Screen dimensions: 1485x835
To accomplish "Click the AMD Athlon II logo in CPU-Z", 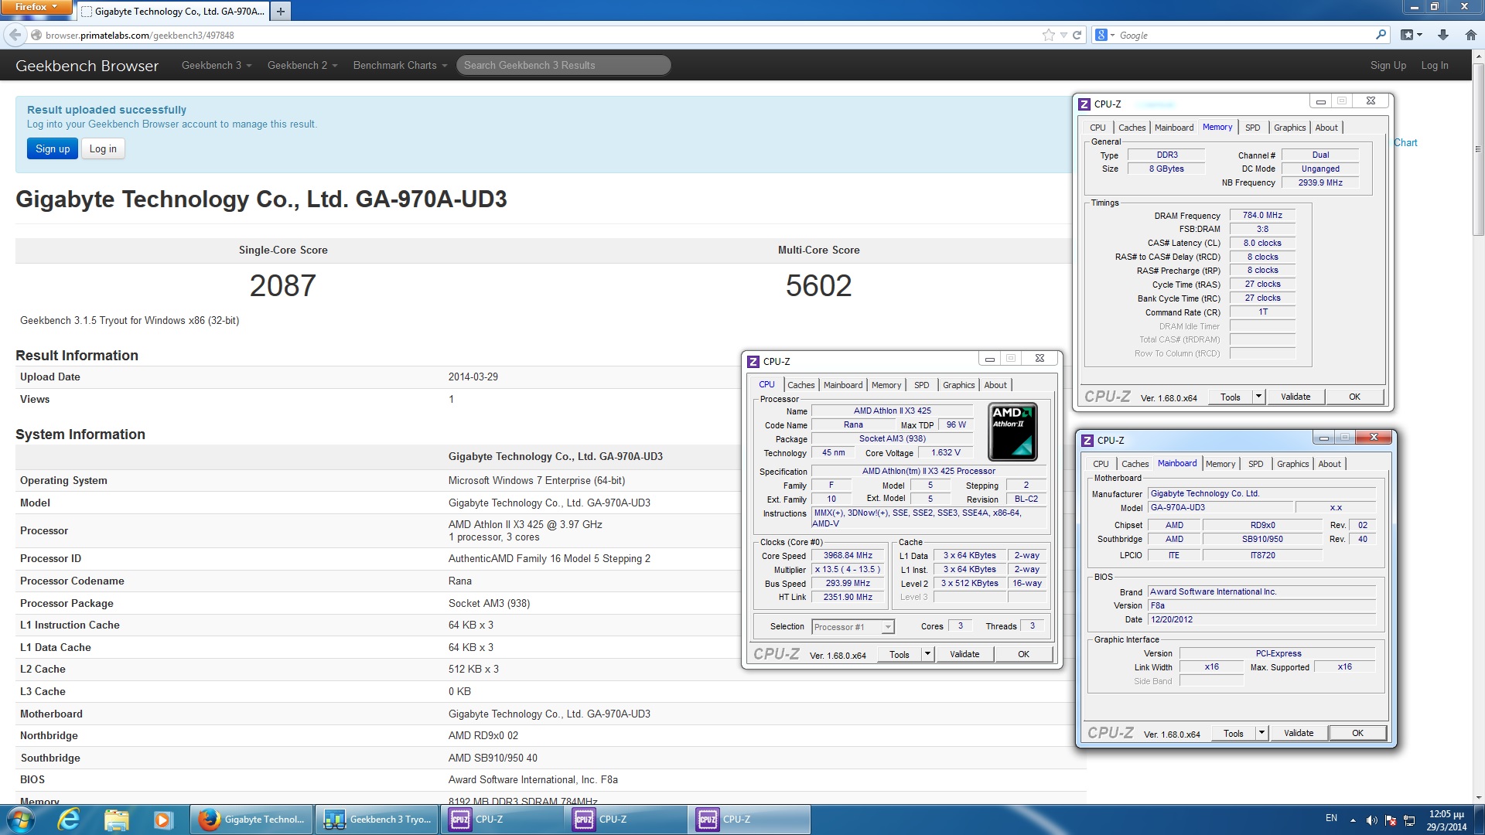I will [1012, 431].
